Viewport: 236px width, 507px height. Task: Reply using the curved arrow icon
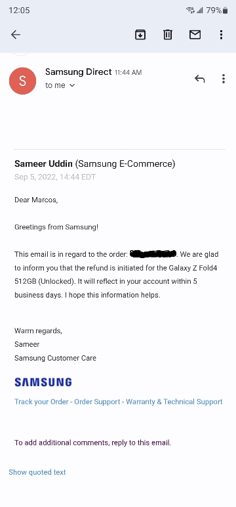coord(199,79)
